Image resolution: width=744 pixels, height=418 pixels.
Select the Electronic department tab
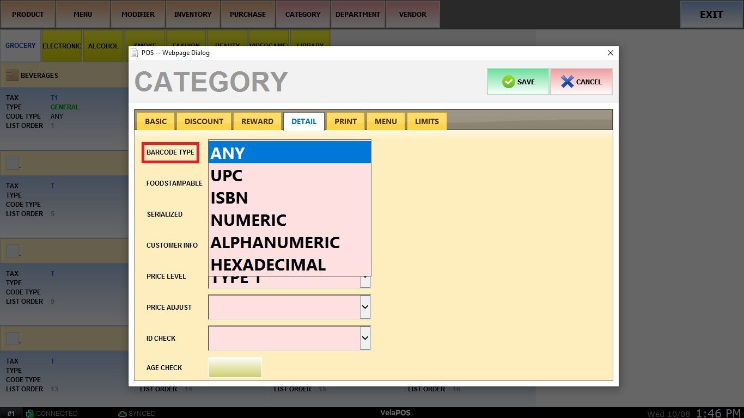pos(62,46)
